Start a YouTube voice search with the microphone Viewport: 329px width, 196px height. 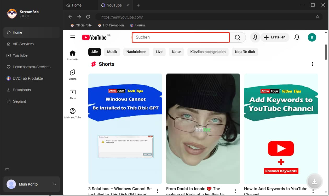(x=255, y=37)
